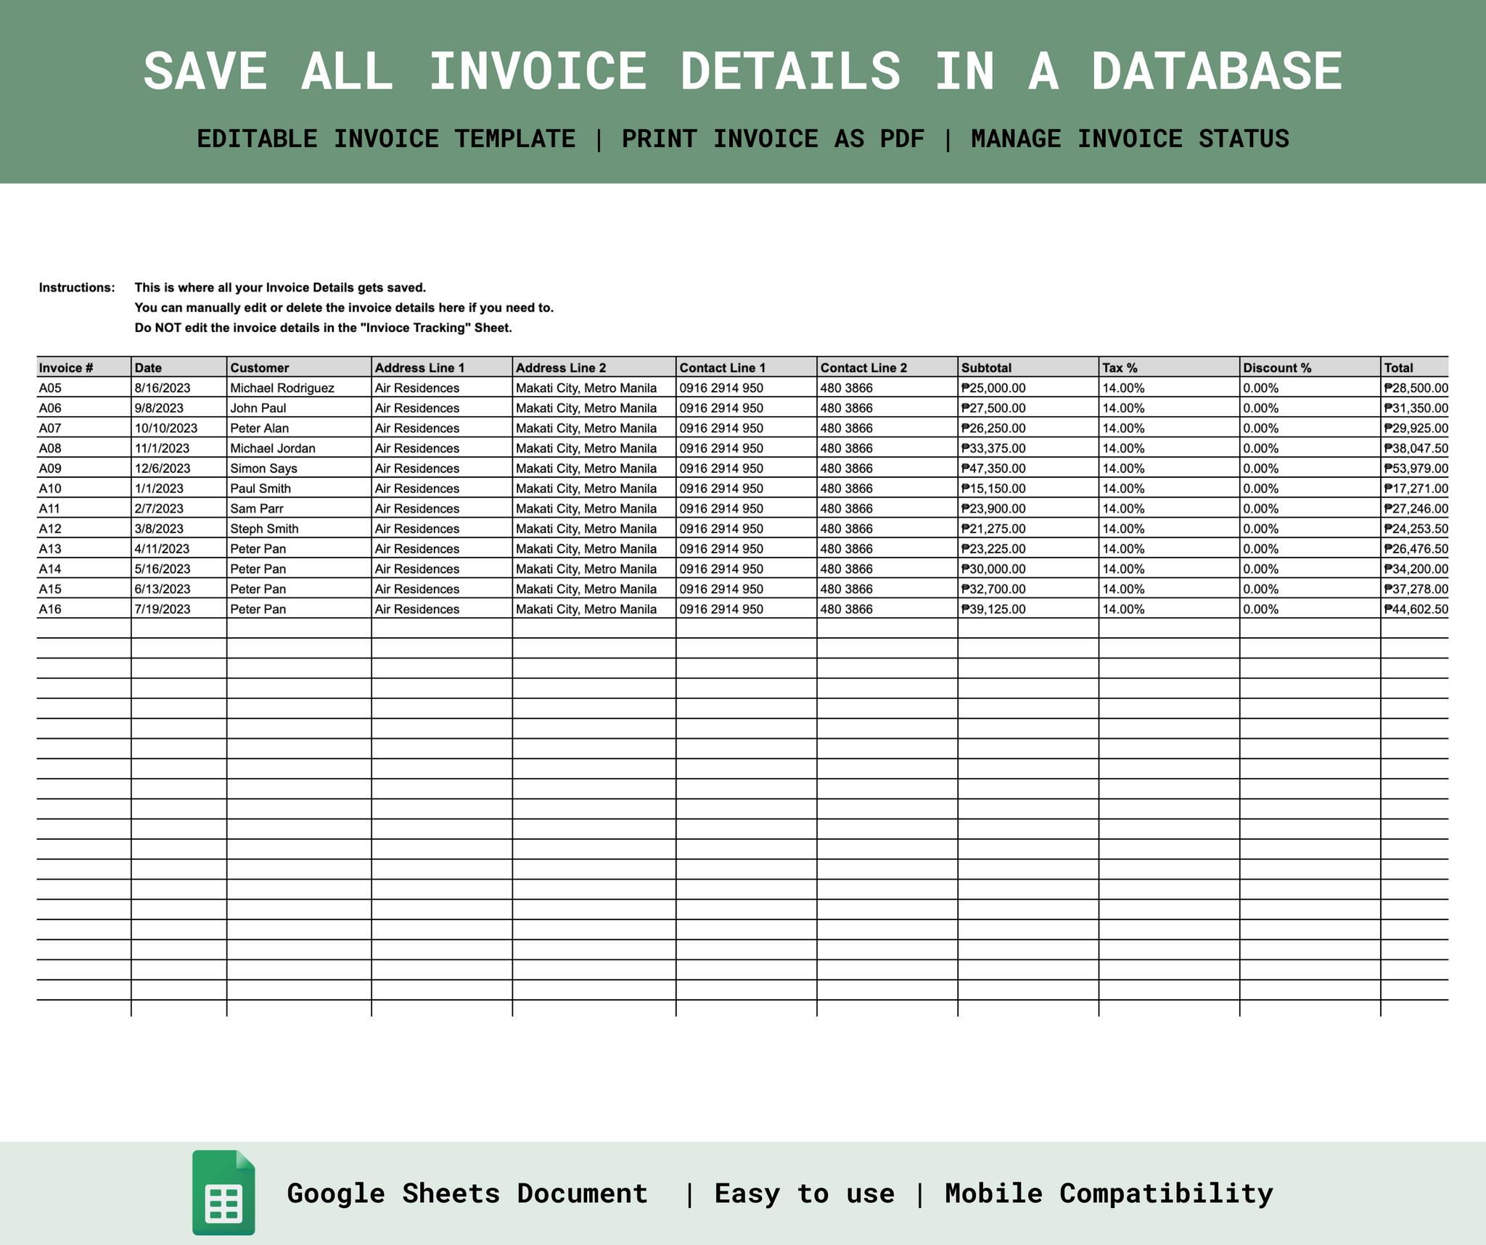Click the subtotal cell ₱47,350.00
This screenshot has height=1245, width=1486.
coord(1028,468)
